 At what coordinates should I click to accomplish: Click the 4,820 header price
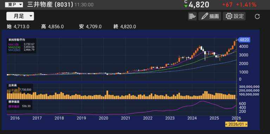point(199,5)
